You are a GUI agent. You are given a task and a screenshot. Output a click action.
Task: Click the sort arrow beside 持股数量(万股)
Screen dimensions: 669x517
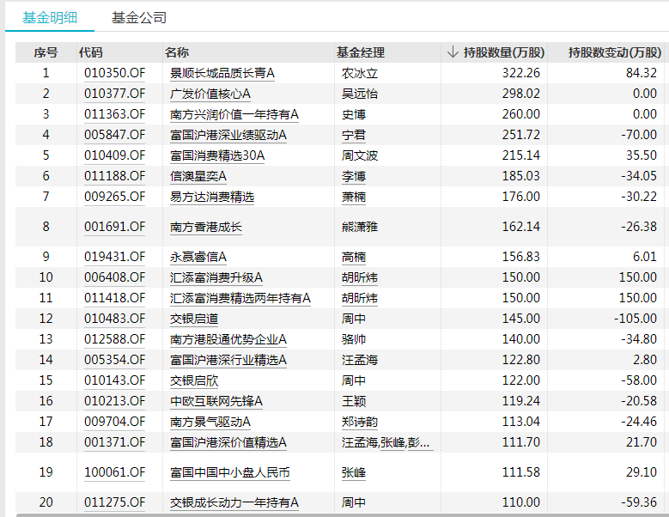tap(453, 52)
